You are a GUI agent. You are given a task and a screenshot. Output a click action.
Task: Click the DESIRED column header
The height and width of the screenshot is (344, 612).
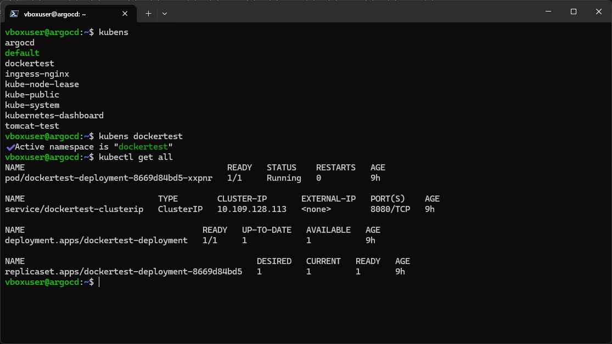coord(274,261)
